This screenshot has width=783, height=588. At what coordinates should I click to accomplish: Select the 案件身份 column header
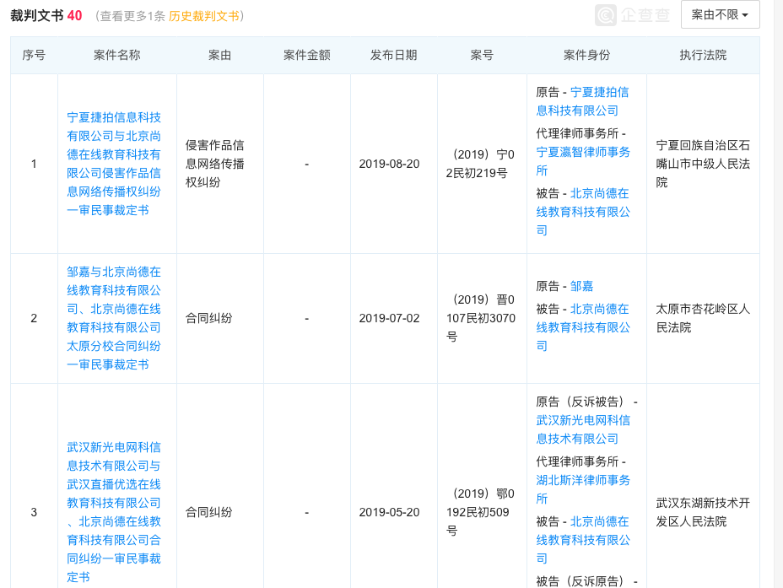click(x=586, y=55)
